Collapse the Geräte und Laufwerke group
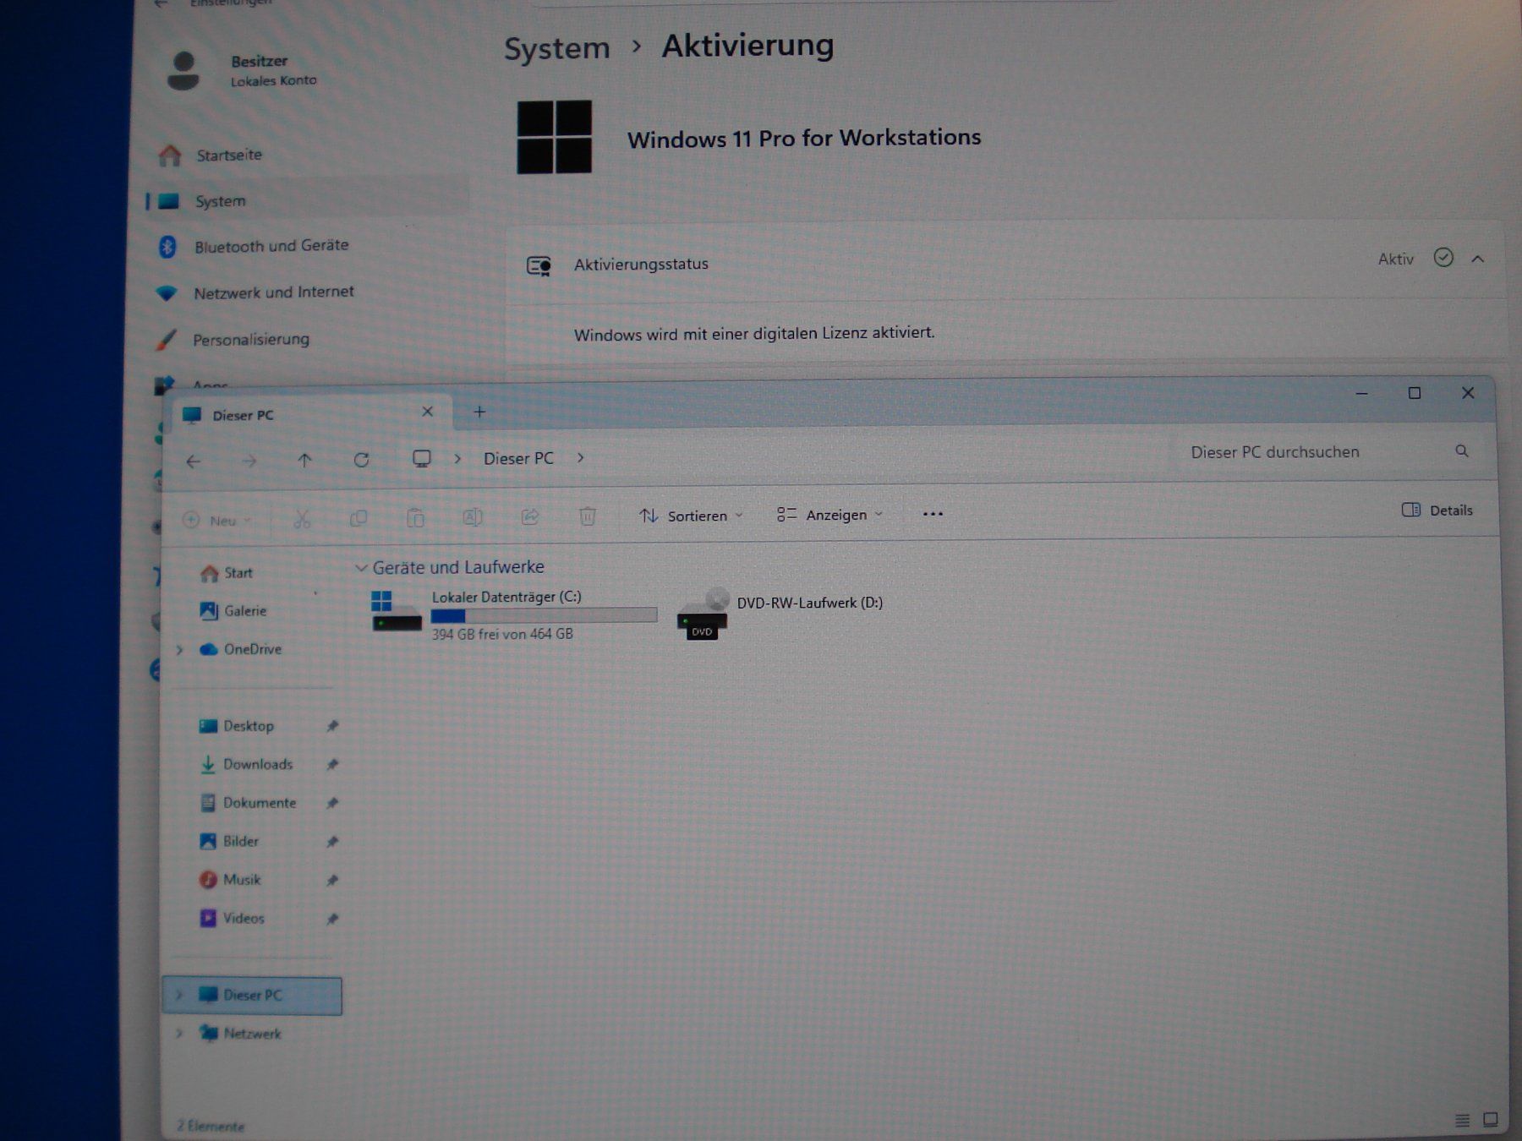1522x1141 pixels. point(361,568)
